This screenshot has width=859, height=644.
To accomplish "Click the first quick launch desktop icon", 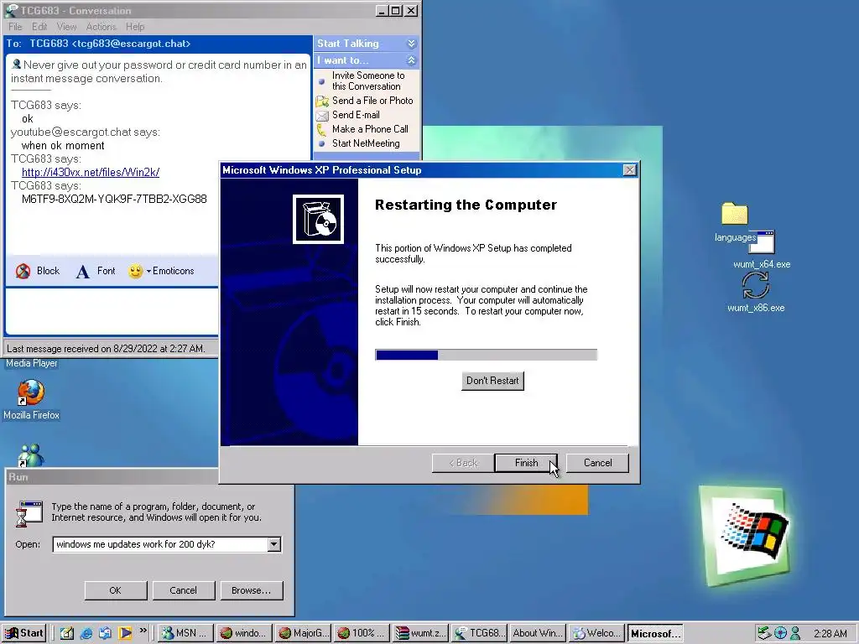I will coord(67,634).
